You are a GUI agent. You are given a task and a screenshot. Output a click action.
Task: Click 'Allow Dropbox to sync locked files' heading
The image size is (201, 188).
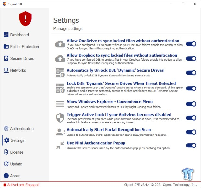122,55
